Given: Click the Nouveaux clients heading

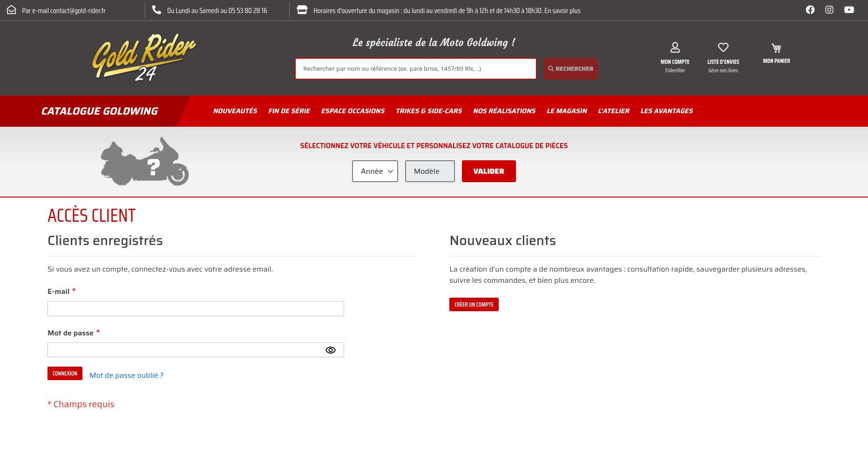Looking at the screenshot, I should (x=502, y=240).
